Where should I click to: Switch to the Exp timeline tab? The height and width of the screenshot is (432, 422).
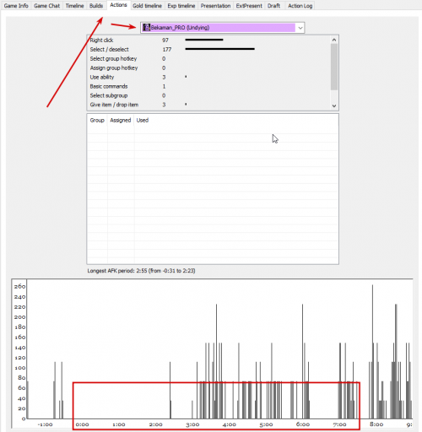pyautogui.click(x=181, y=6)
